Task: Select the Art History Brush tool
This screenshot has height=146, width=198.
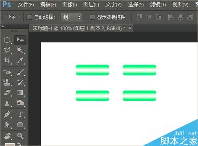Action: click(x=20, y=82)
